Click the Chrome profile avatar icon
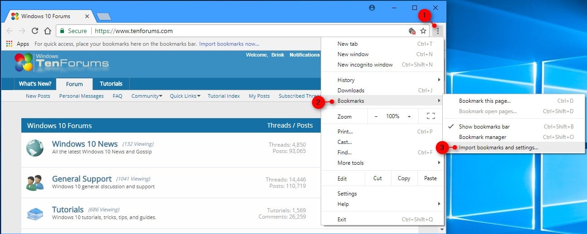This screenshot has width=587, height=234. tap(372, 8)
